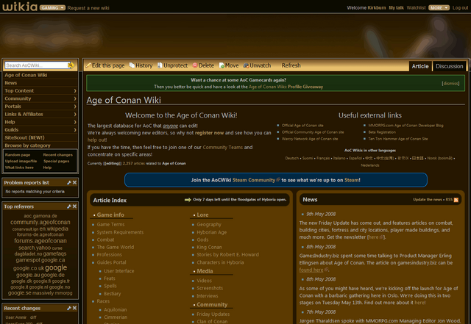Screen dimensions: 471x324
Task: Expand the Top Content menu arrow
Action: click(x=75, y=90)
